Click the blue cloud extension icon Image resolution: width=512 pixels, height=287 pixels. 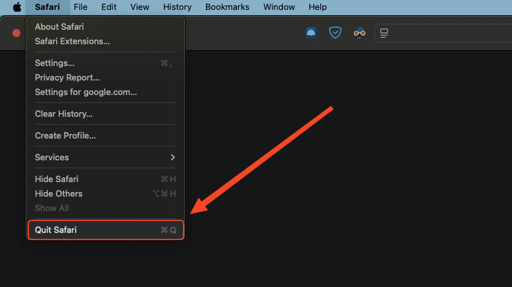click(311, 33)
